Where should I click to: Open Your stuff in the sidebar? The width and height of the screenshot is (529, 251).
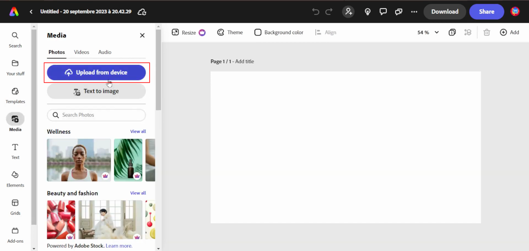click(x=15, y=67)
